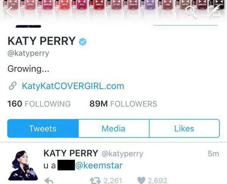Open KatyKatCOVERGIRL.com link

tap(73, 86)
